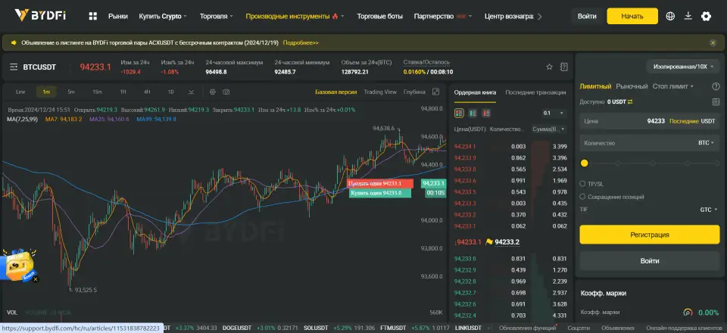
Task: Expand the Торговля menu
Action: pyautogui.click(x=217, y=16)
